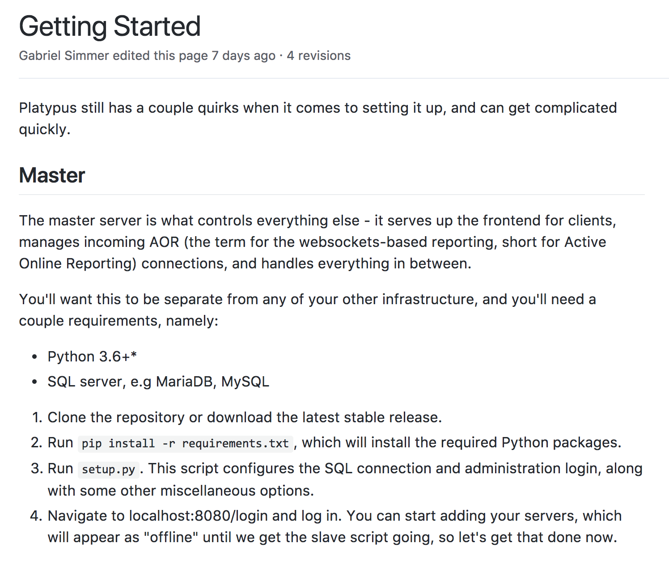This screenshot has height=569, width=669.
Task: Click the Python 3.6+ bullet item
Action: [x=92, y=357]
